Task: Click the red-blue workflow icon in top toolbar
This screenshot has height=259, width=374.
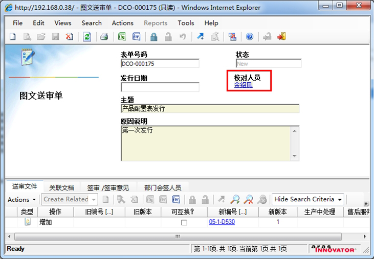Action: (x=232, y=37)
